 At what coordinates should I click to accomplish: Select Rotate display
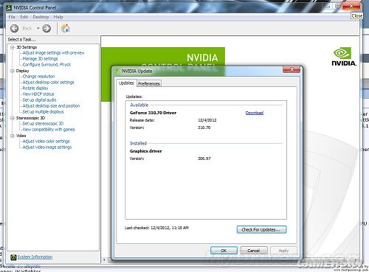(35, 88)
